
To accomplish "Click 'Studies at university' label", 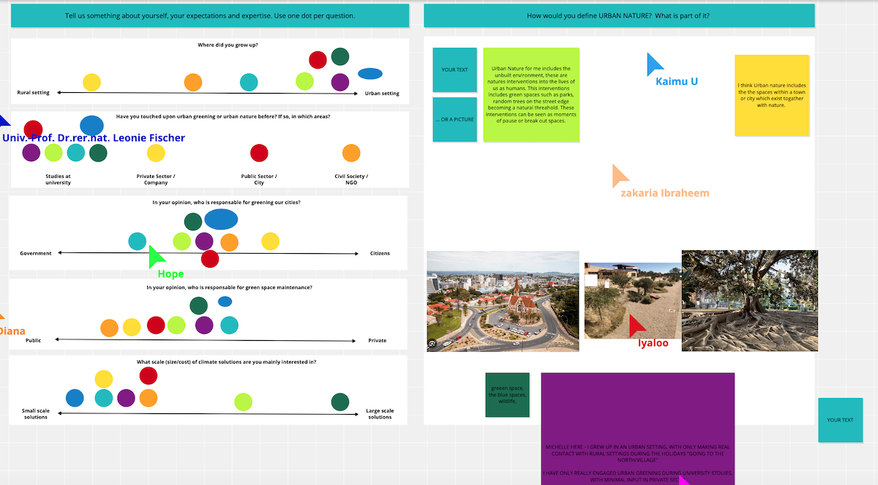I will (x=58, y=179).
